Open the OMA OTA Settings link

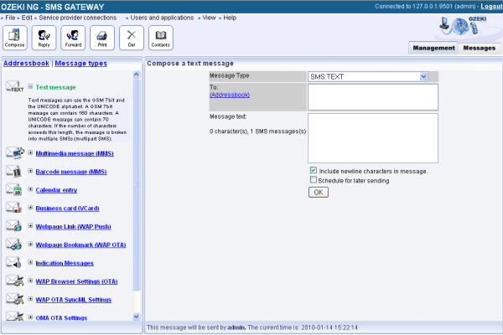tap(61, 317)
